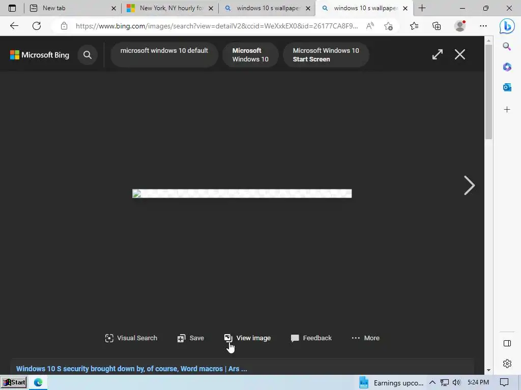Go to next image with arrow
Viewport: 521px width, 390px height.
point(469,185)
